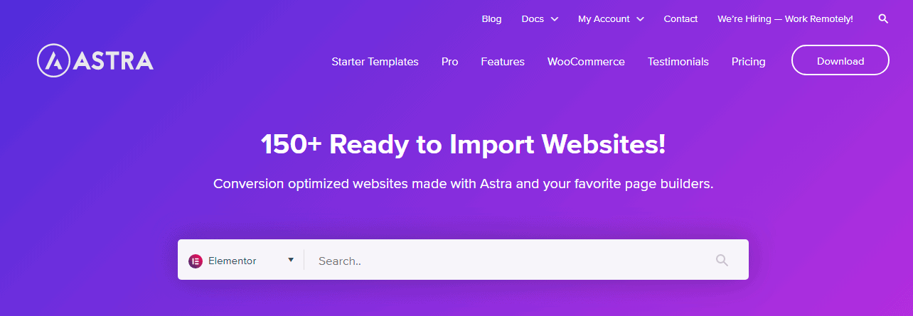913x316 pixels.
Task: Click the Astra logo
Action: click(x=95, y=61)
